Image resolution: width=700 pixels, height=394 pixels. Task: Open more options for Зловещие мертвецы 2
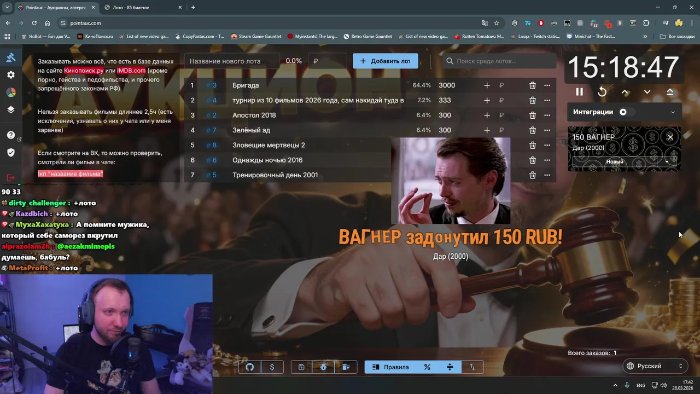(x=547, y=145)
